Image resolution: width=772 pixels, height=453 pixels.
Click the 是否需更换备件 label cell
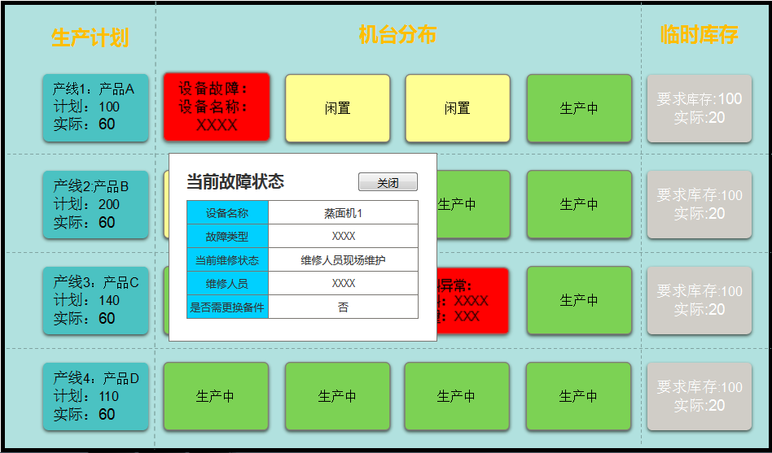(227, 307)
